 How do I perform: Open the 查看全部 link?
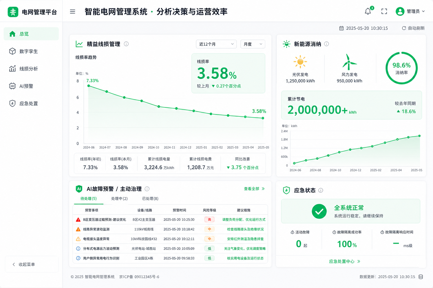[254, 189]
